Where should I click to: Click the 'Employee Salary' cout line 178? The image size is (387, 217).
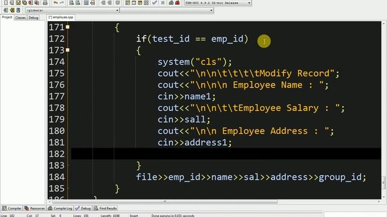tap(252, 108)
